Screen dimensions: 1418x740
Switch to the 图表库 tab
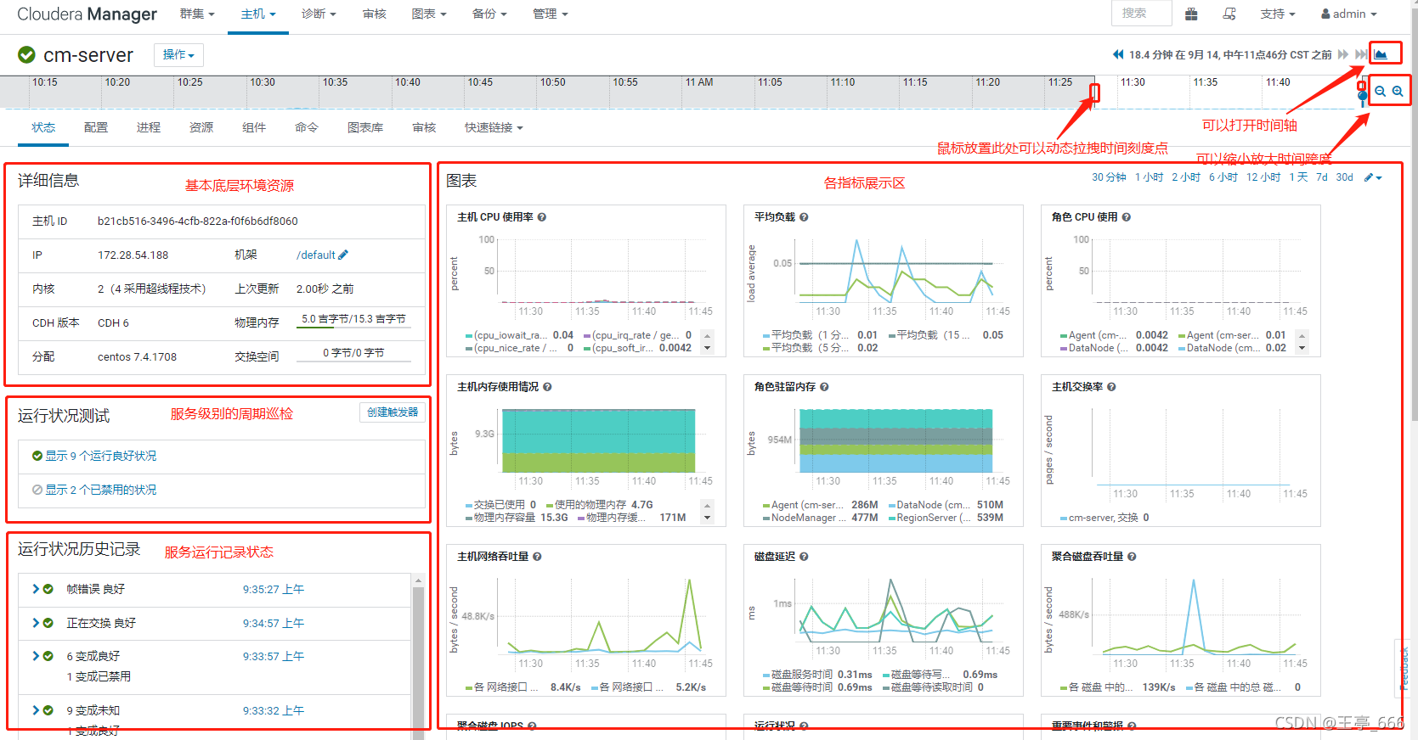pos(365,127)
